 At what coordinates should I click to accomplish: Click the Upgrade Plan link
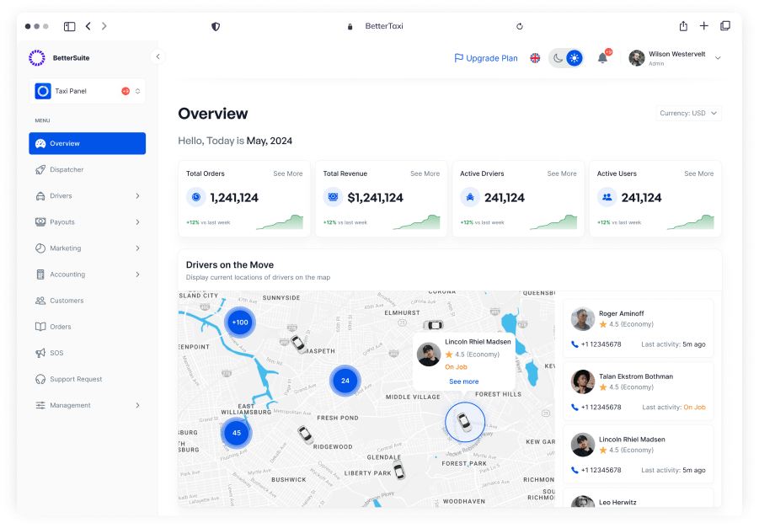486,58
